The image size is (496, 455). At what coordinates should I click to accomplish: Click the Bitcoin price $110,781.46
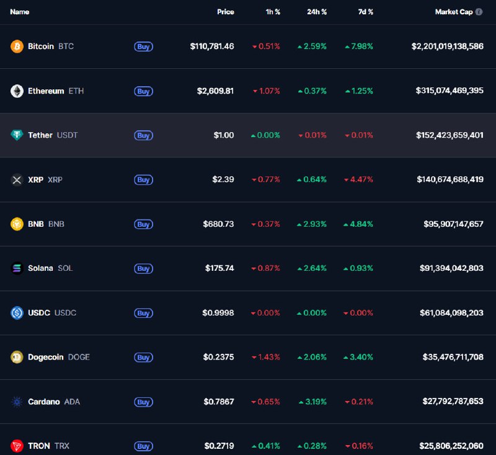click(212, 46)
